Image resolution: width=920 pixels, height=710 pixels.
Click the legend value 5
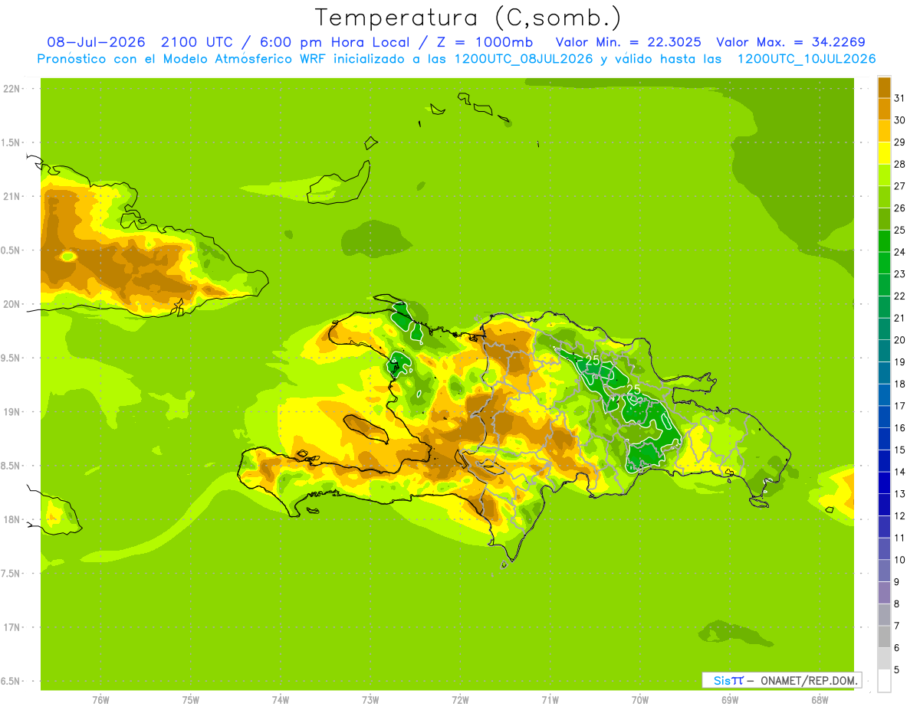pyautogui.click(x=897, y=670)
